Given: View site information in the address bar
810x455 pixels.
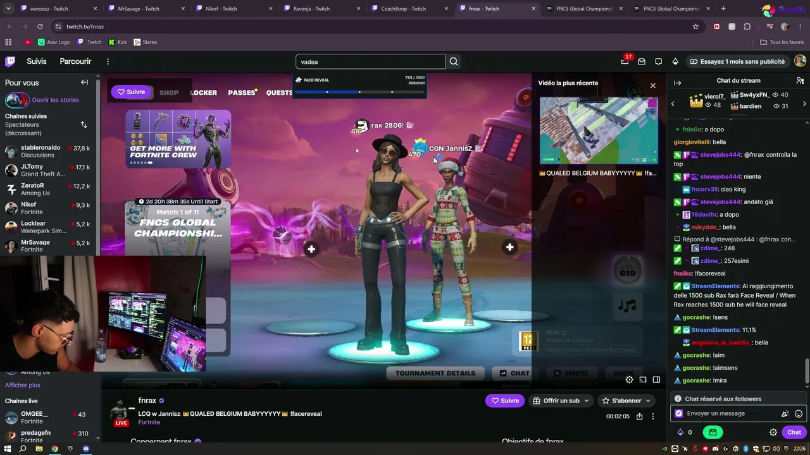Looking at the screenshot, I should [58, 27].
